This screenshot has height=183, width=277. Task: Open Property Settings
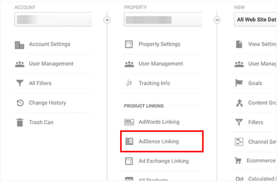pos(159,44)
